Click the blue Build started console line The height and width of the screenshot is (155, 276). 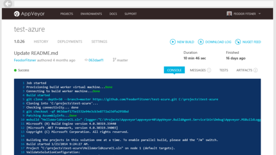pyautogui.click(x=38, y=95)
